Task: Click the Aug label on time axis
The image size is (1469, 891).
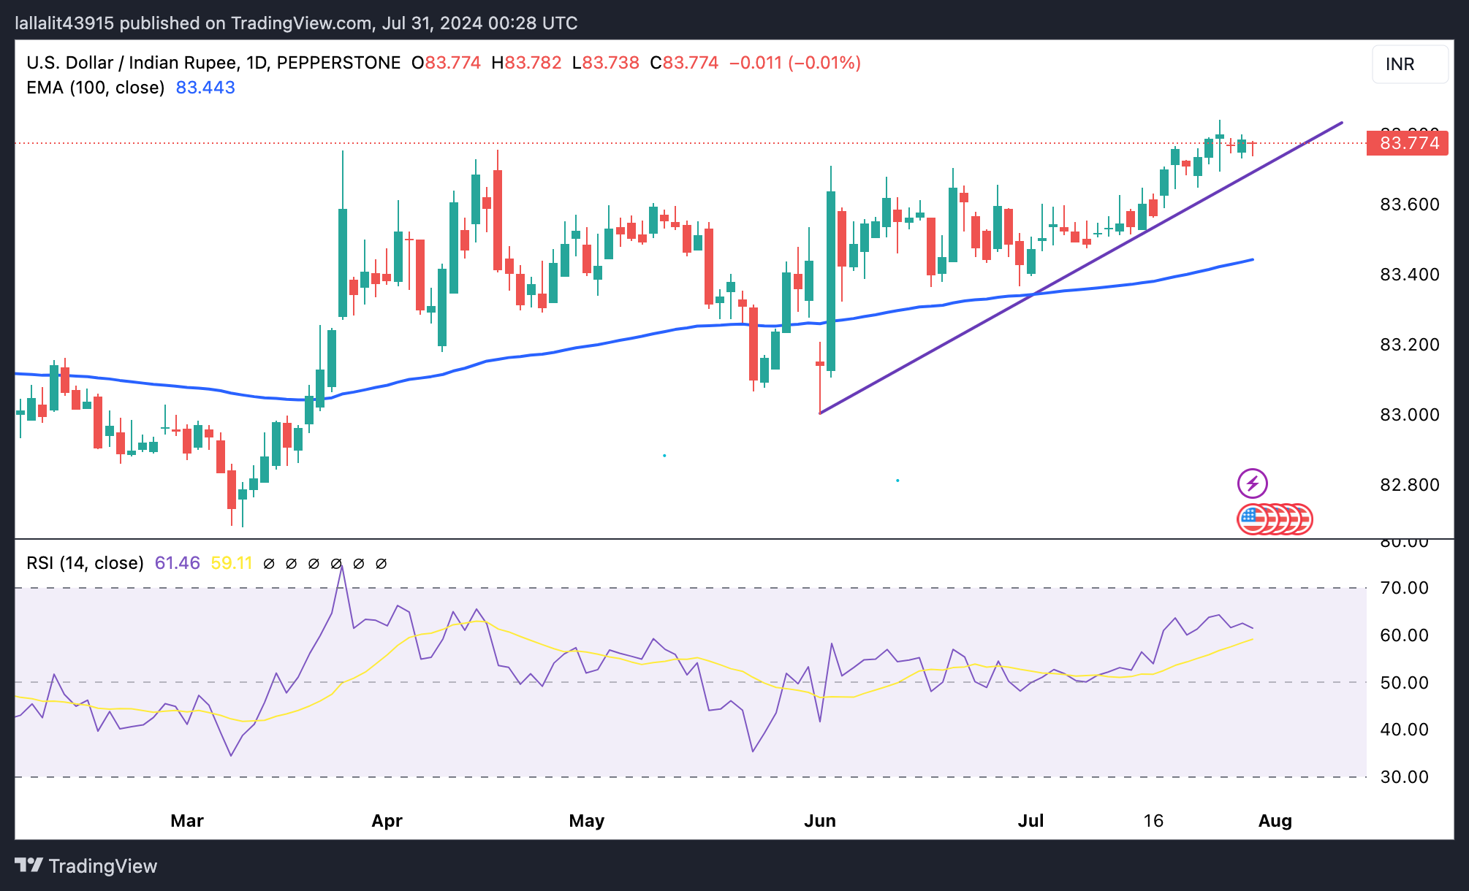Action: (1275, 821)
